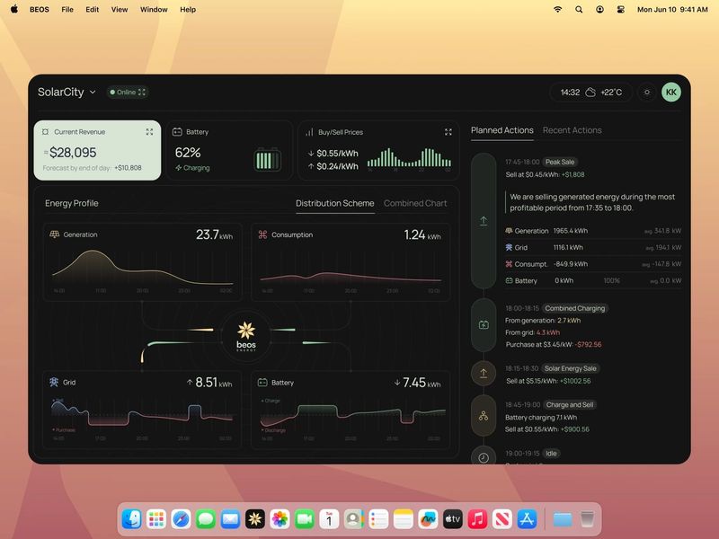Screen dimensions: 719x539
Task: Click the Generation solar panel icon
Action: (x=55, y=234)
